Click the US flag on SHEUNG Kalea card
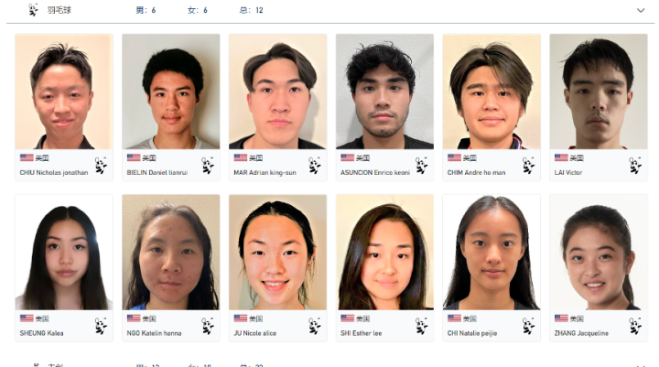 pos(27,318)
